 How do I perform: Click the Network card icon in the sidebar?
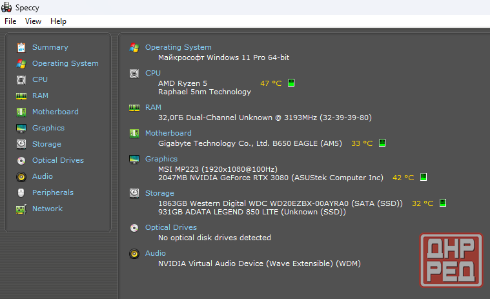21,209
